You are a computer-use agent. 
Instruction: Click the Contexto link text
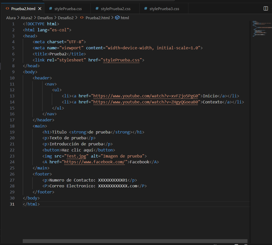[x=213, y=102]
